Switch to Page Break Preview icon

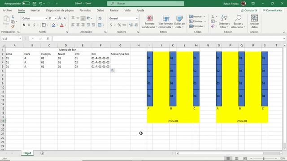coord(245,158)
